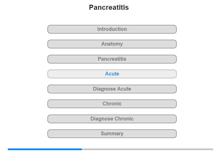Select the Pancreatitis menu button
Image resolution: width=221 pixels, height=151 pixels.
(x=112, y=59)
